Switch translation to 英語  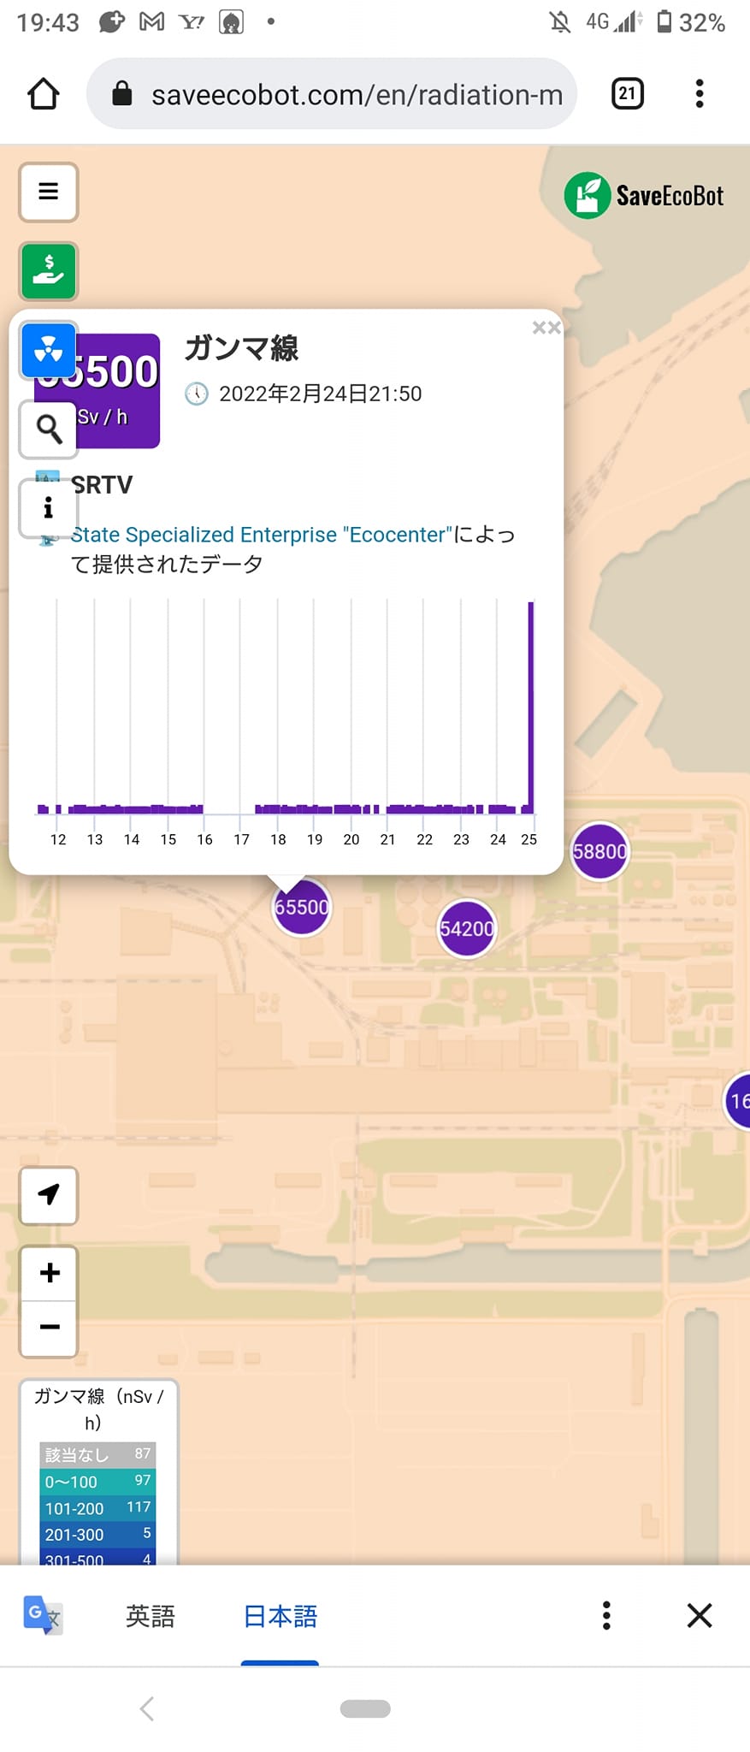pyautogui.click(x=151, y=1616)
